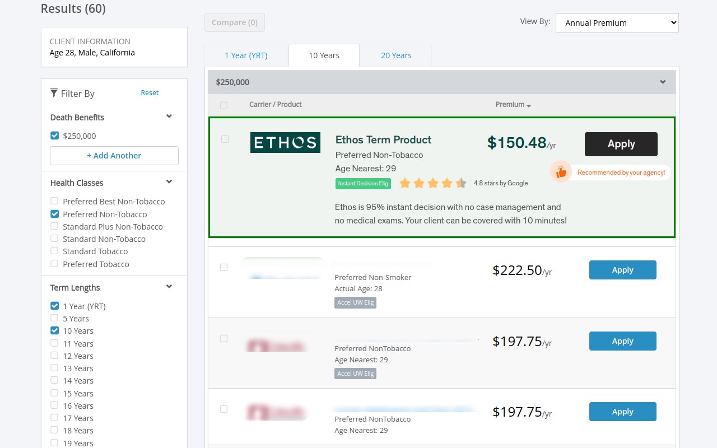Check the Standard Tobacco health class
The width and height of the screenshot is (717, 448).
(x=54, y=251)
